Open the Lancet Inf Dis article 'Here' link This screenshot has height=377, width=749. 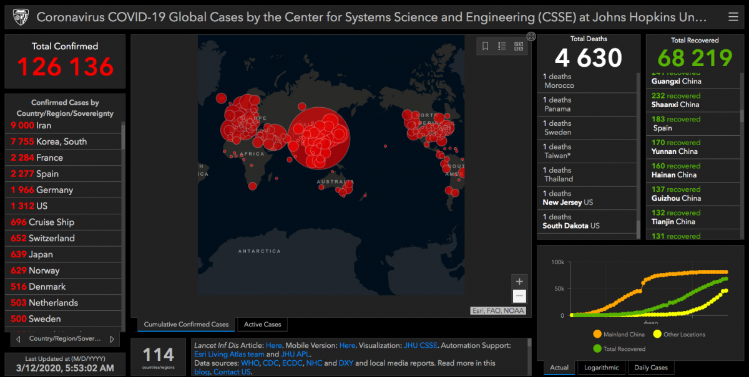[274, 345]
